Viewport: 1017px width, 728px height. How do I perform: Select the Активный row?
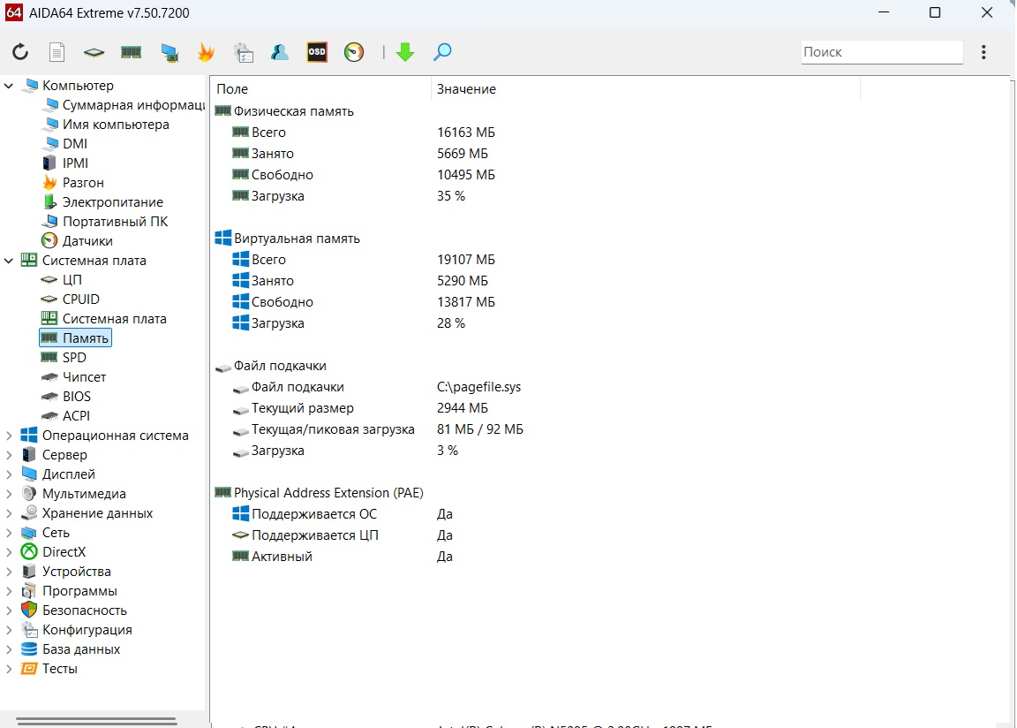click(x=343, y=557)
